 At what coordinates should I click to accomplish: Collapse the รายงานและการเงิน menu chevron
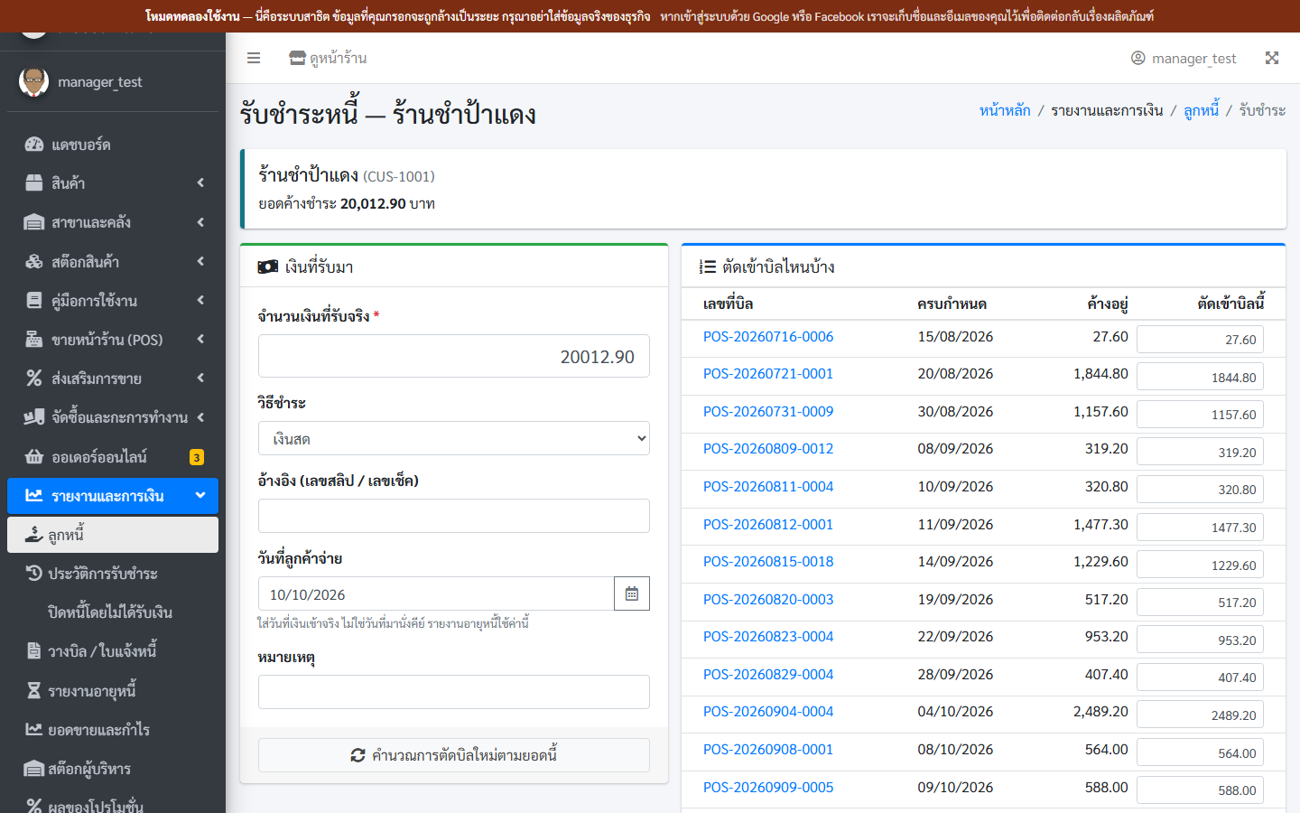200,495
